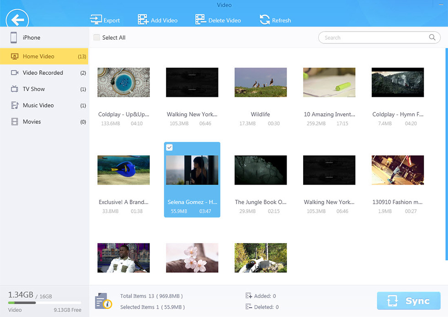Select the 130910 Fashion video thumbnail
The width and height of the screenshot is (448, 317).
[398, 170]
